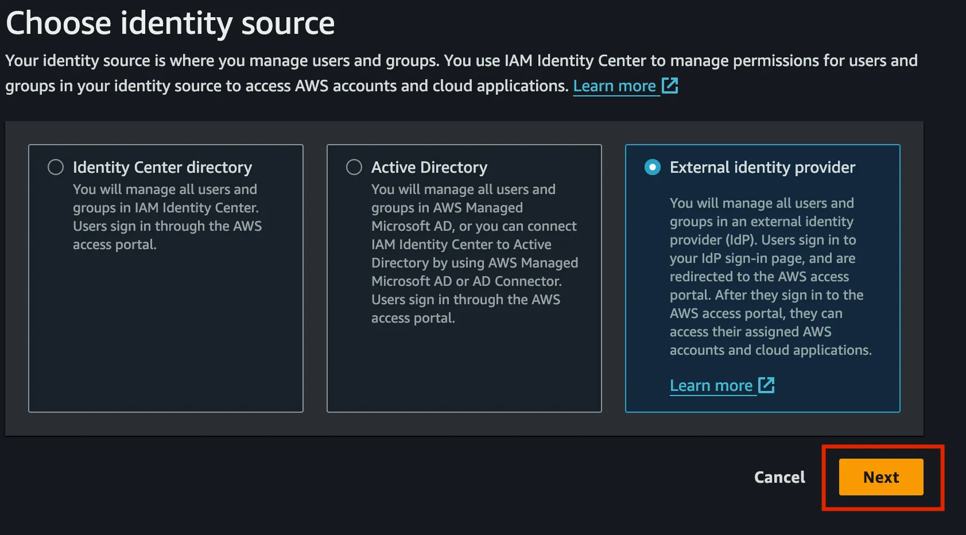Click the external link icon in the External identity provider card
Image resolution: width=966 pixels, height=535 pixels.
[766, 385]
